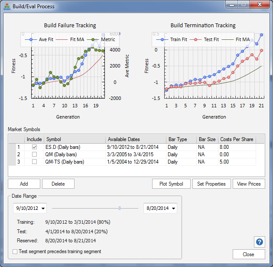Check Include for QM-TS (Daily bars)
This screenshot has height=267, width=273.
coord(34,162)
